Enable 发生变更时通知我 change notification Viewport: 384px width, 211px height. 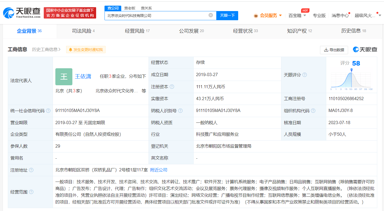(86, 50)
